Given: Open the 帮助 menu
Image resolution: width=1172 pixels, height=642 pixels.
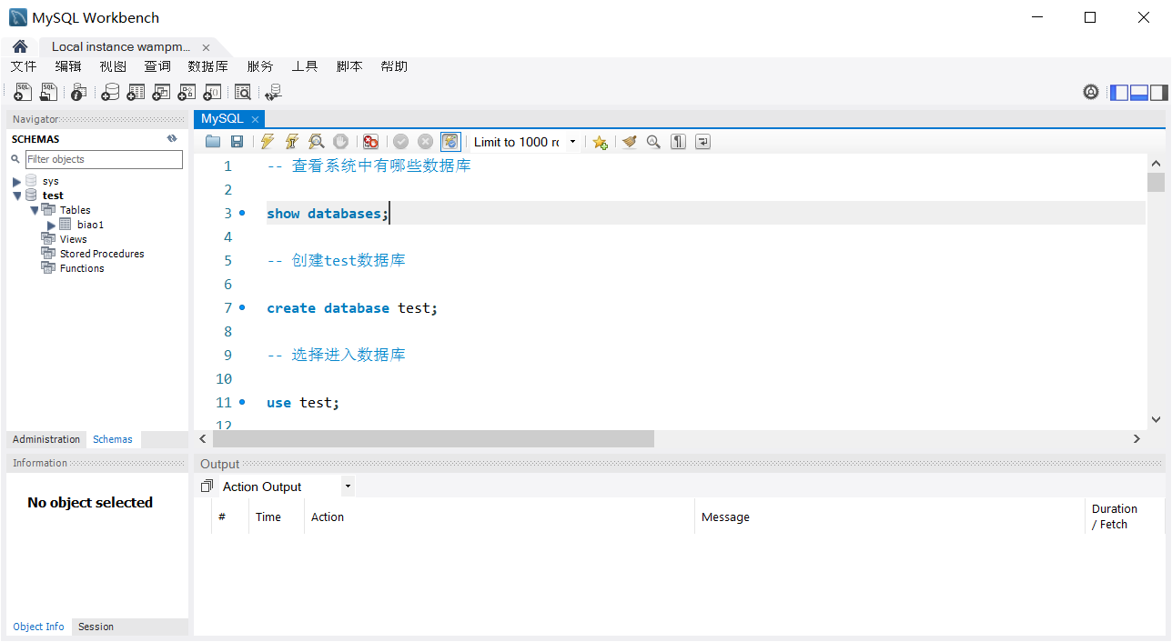Looking at the screenshot, I should [394, 66].
